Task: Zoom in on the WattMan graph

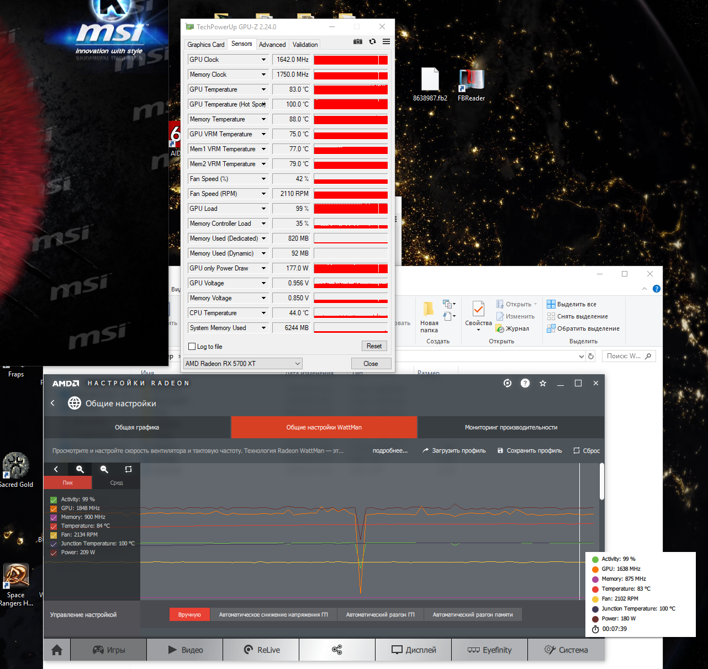Action: click(x=80, y=469)
